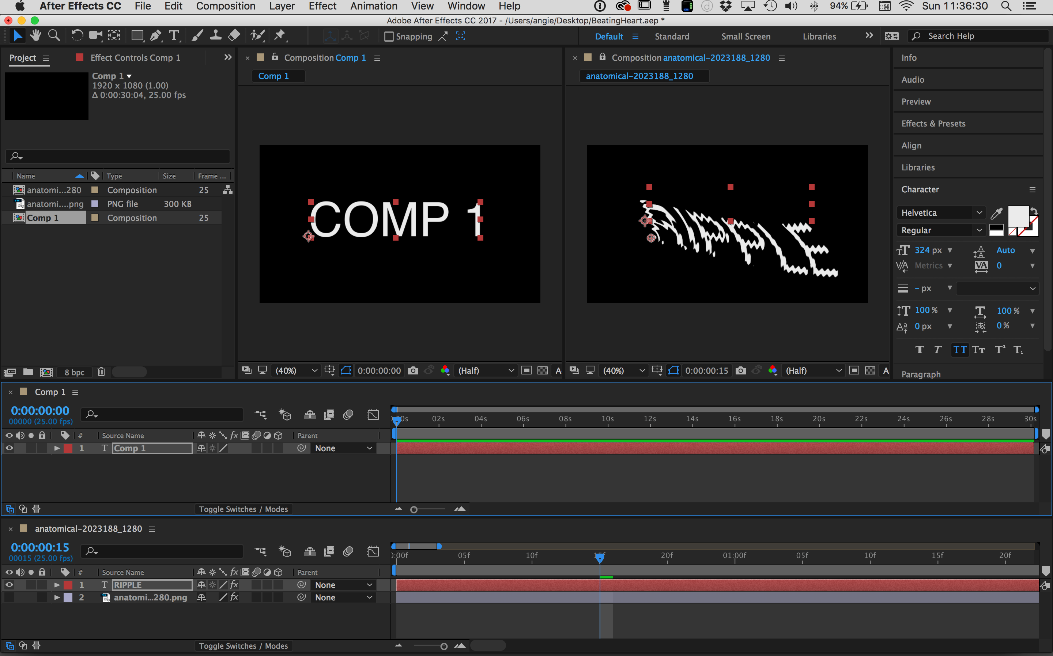Select the Zoom tool in toolbar
Image resolution: width=1053 pixels, height=656 pixels.
54,35
